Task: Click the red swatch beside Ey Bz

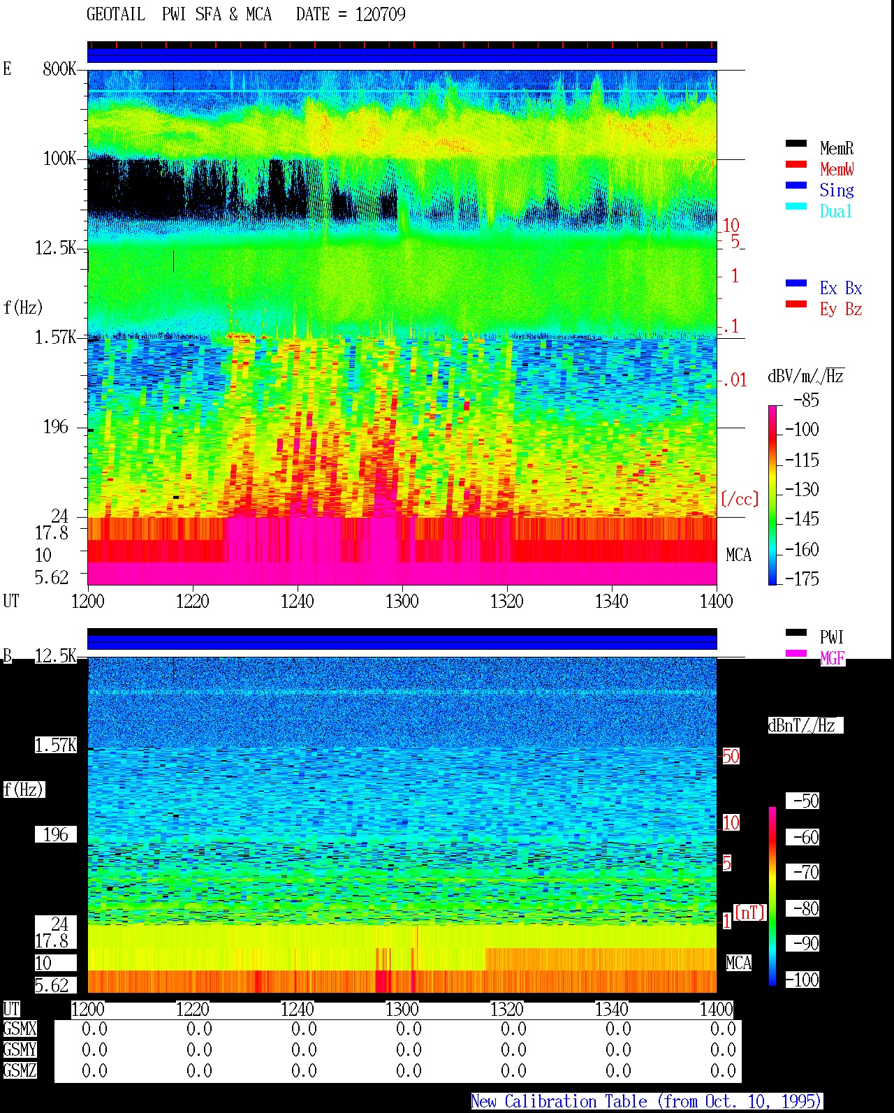Action: (x=796, y=305)
